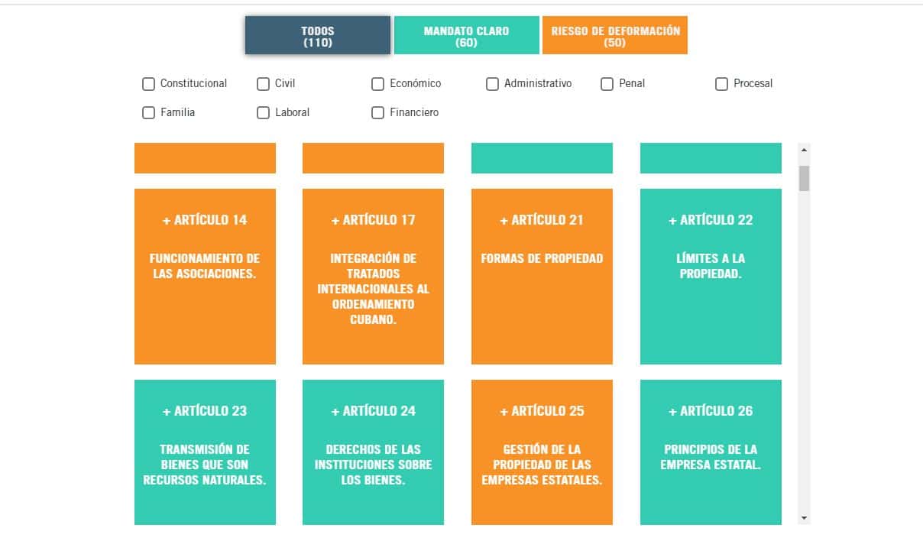This screenshot has width=923, height=541.
Task: Expand Artículo 22 Límites a la Propiedad
Action: point(711,277)
